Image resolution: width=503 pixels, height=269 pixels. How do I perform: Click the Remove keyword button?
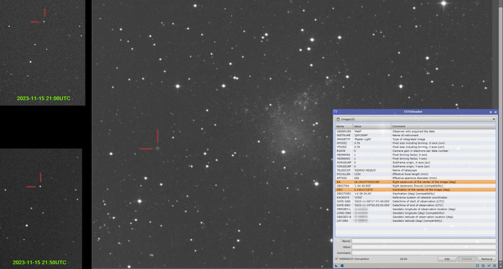(x=486, y=259)
